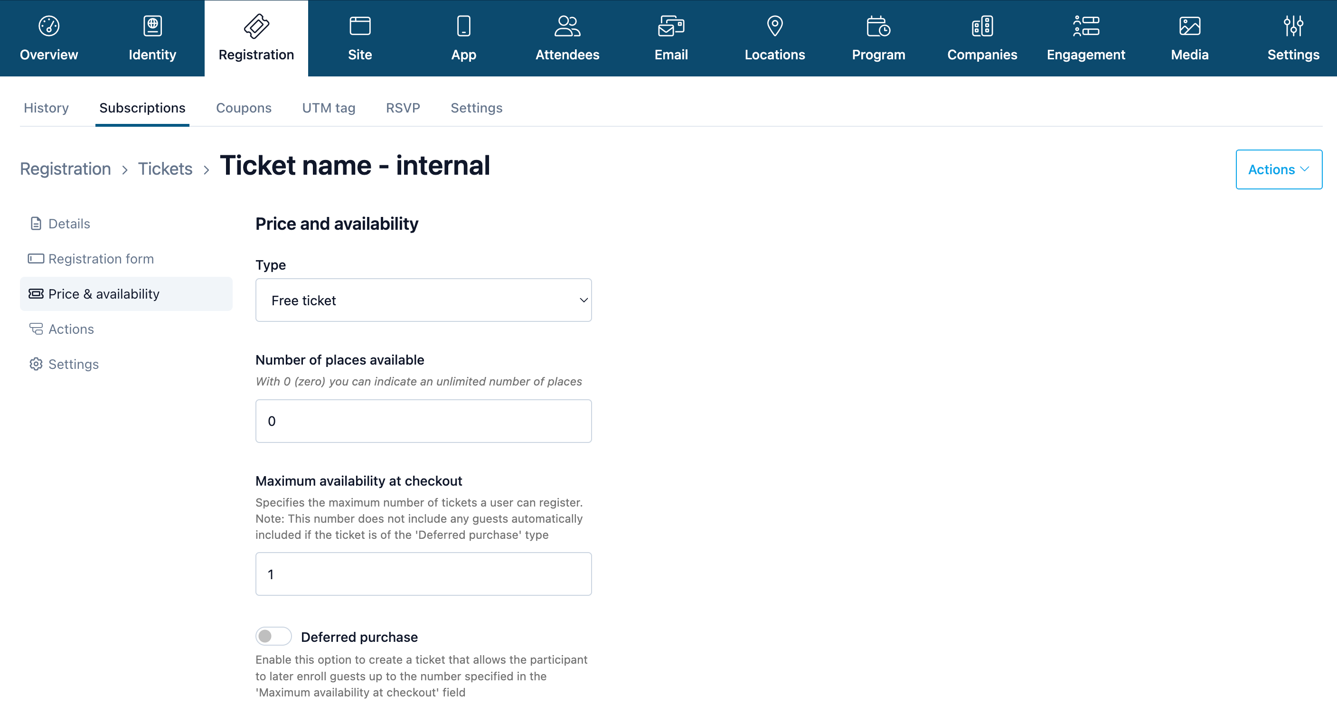Open the UTM tag tab
1337x714 pixels.
tap(329, 108)
